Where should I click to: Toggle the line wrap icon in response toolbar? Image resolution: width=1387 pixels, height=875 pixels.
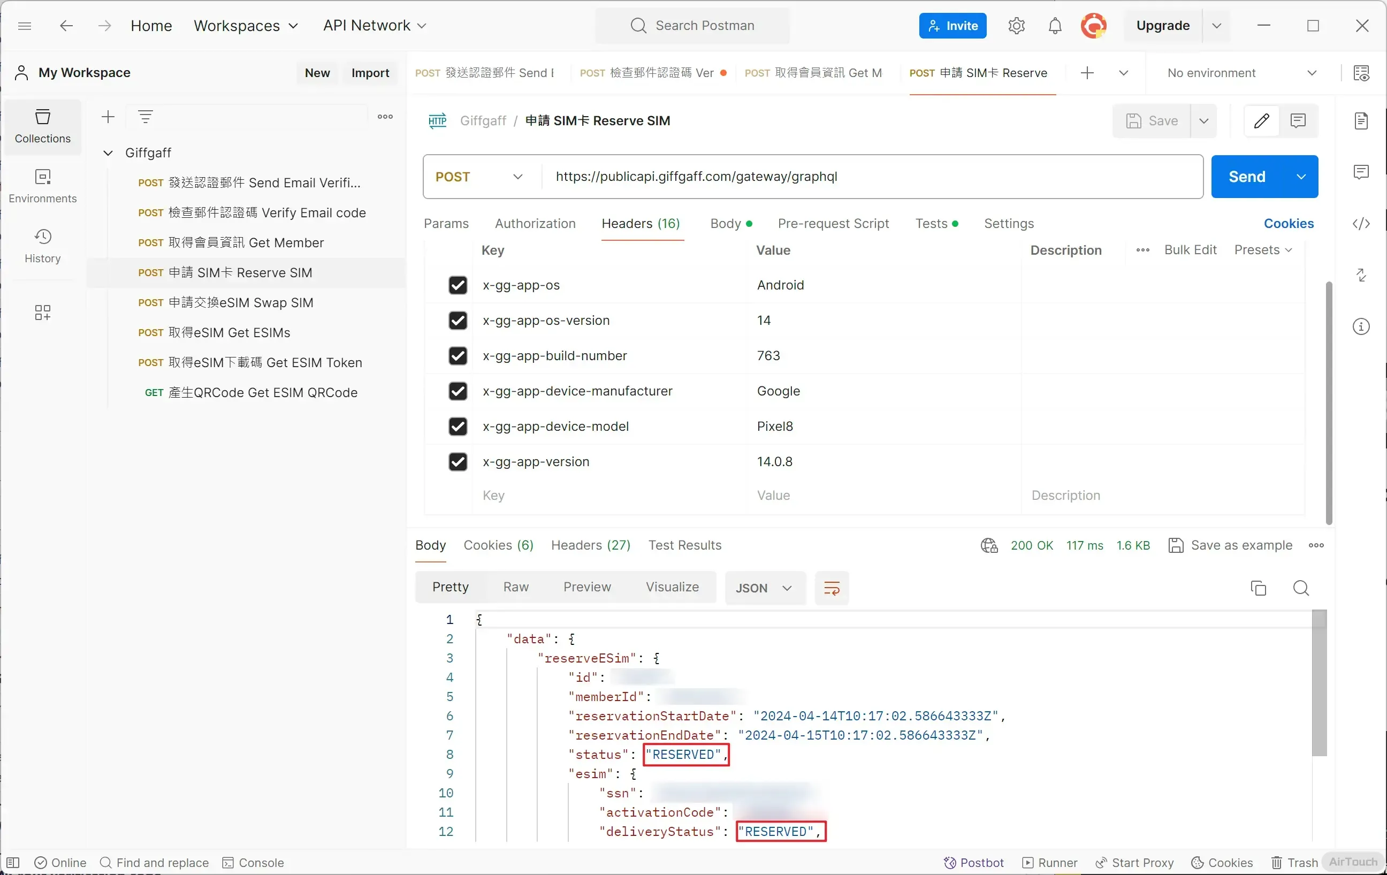click(831, 588)
